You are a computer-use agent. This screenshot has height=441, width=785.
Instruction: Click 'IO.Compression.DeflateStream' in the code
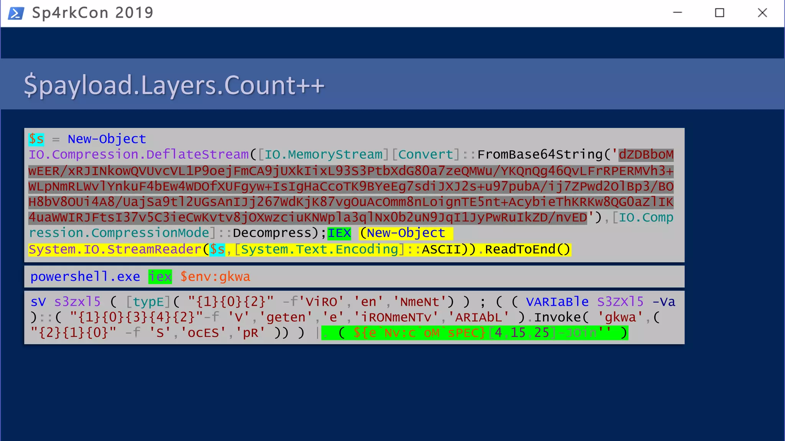pyautogui.click(x=139, y=155)
